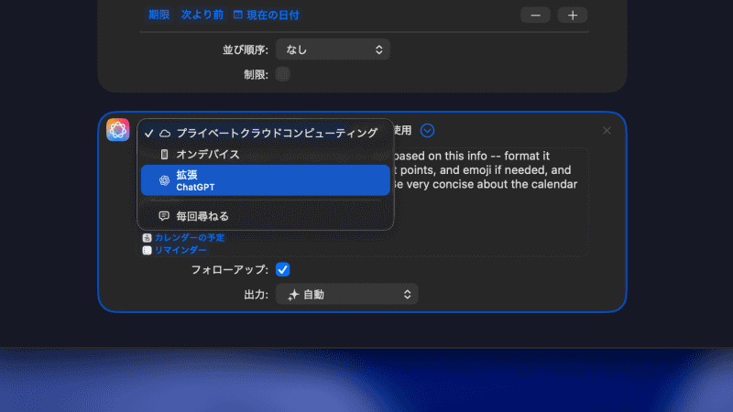Click the cloud icon beside プライベートクラウドコンピューティング

point(165,134)
